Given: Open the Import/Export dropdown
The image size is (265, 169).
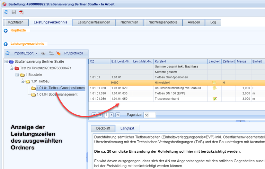Looking at the screenshot, I should [x=25, y=53].
